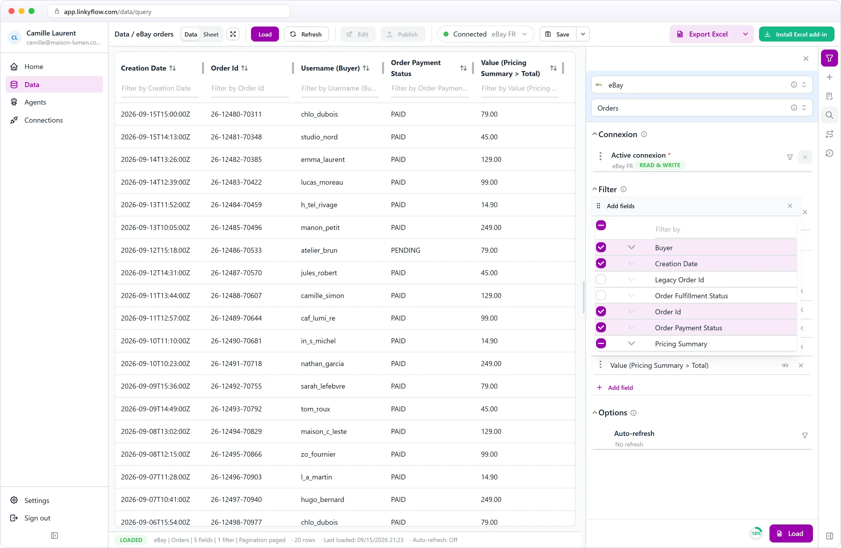Click the info icon next to Filter heading
Viewport: 841px width, 548px height.
coord(624,189)
